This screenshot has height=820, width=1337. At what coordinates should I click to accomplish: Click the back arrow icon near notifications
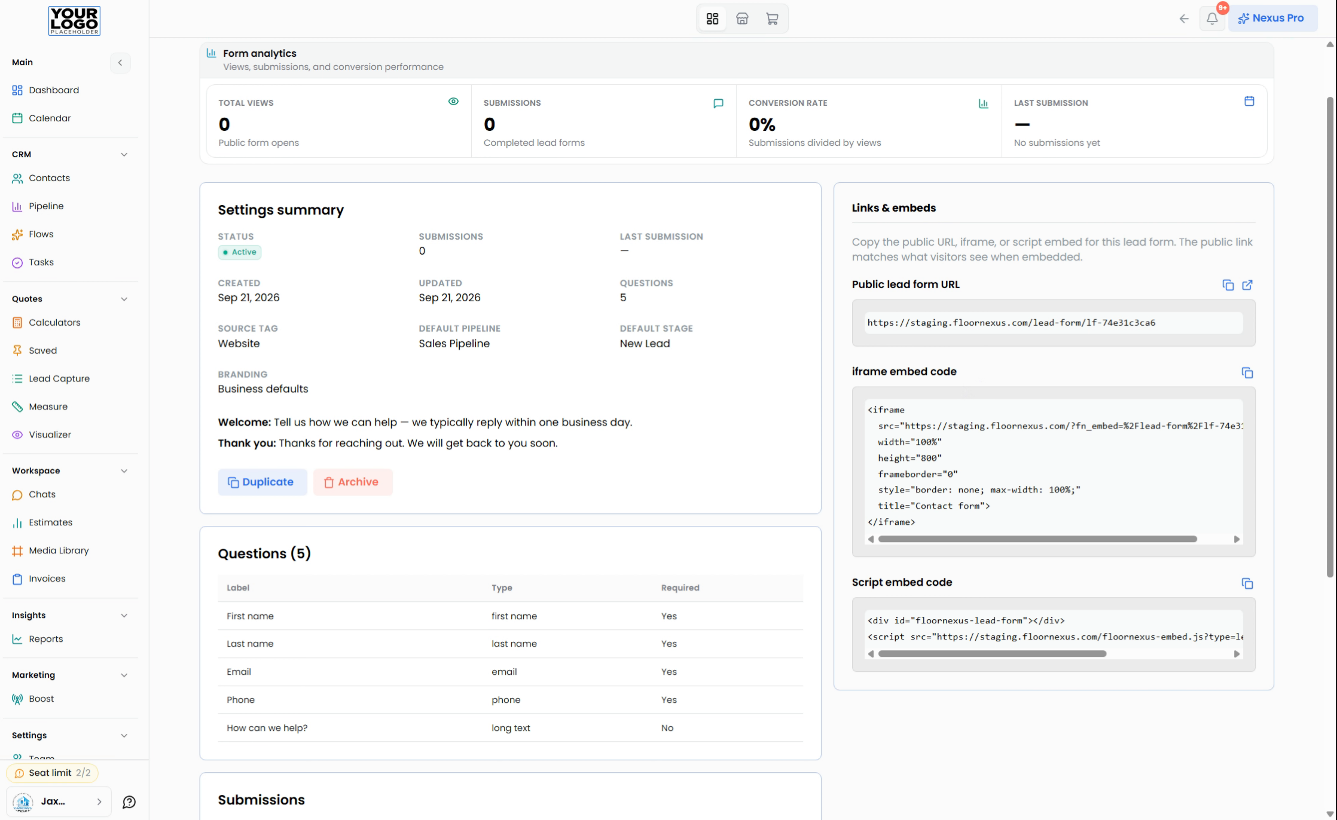[1184, 19]
